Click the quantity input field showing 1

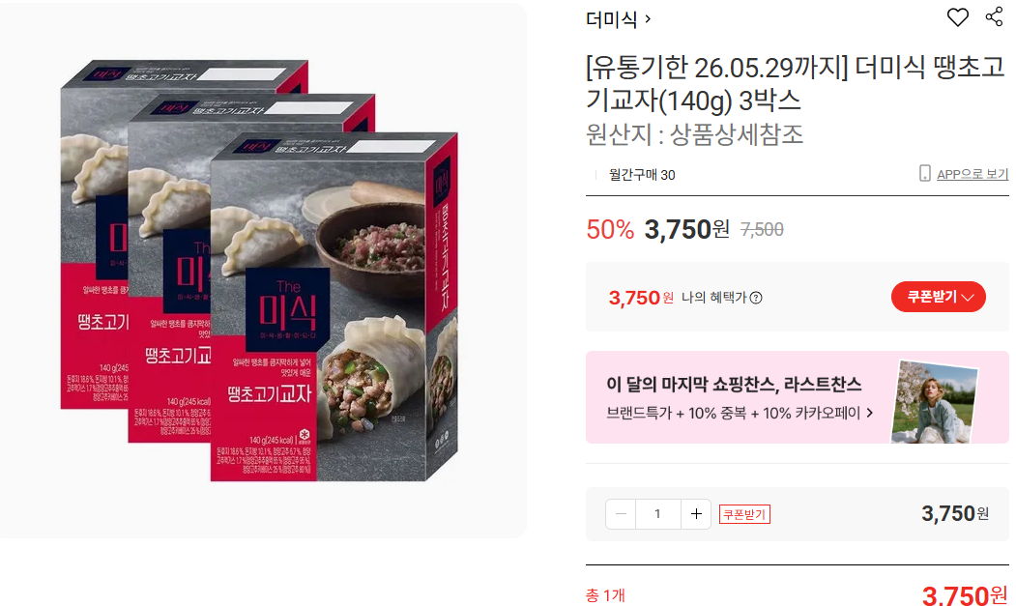point(657,514)
